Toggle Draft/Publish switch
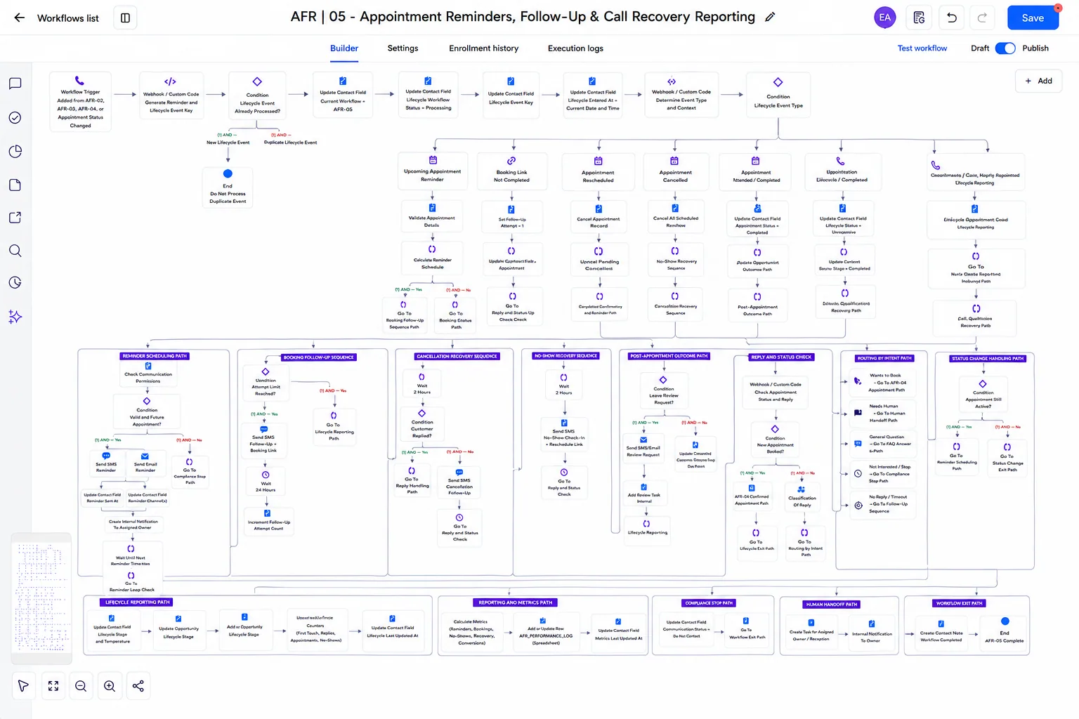 pyautogui.click(x=1005, y=48)
